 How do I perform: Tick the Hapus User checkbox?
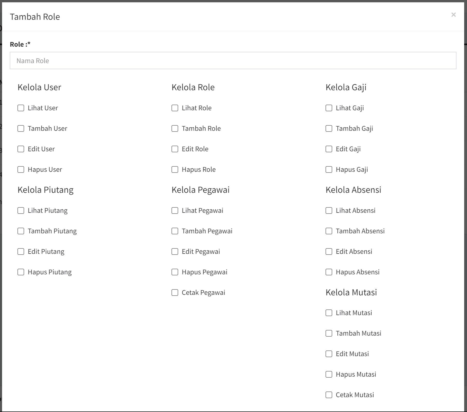(x=21, y=169)
